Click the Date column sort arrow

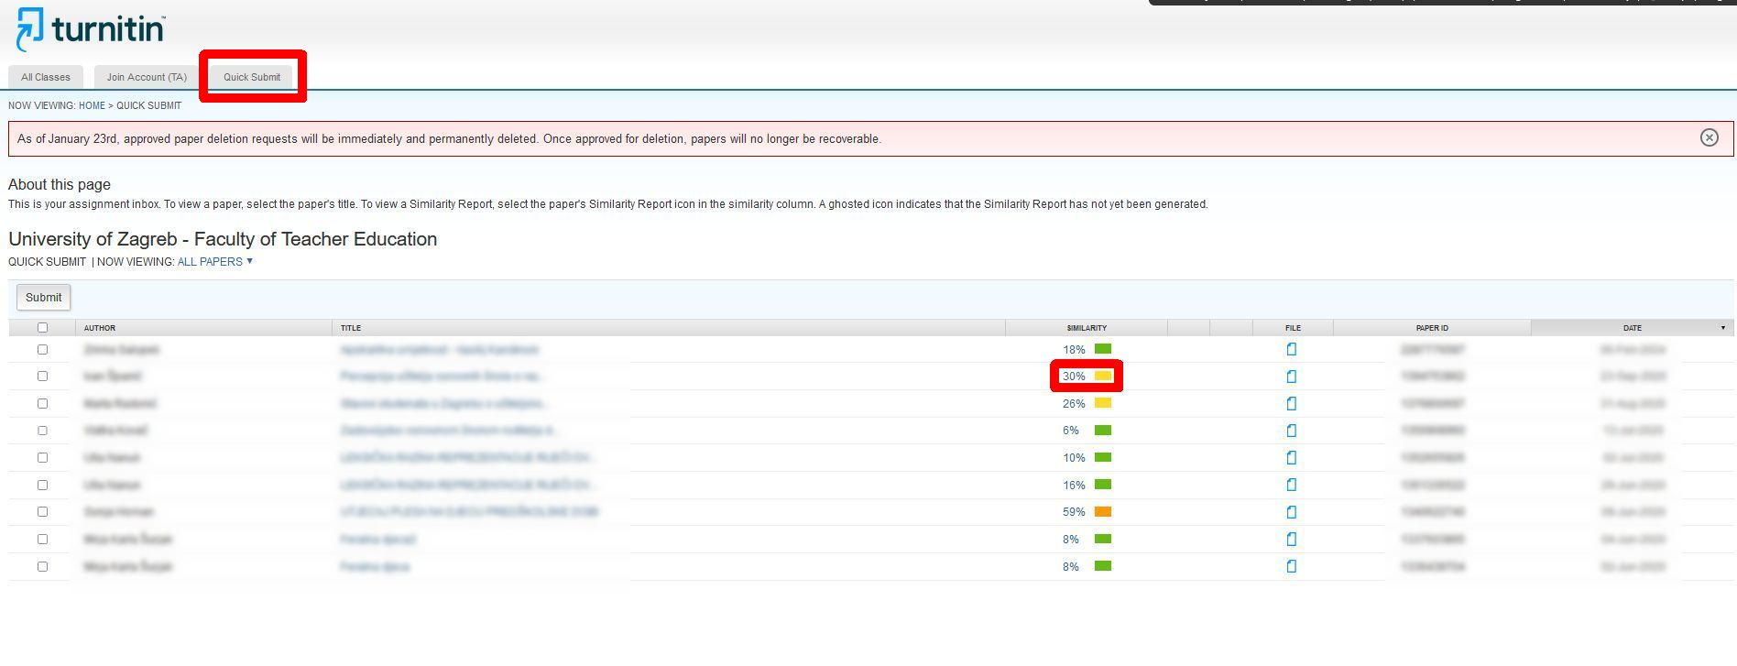point(1722,328)
